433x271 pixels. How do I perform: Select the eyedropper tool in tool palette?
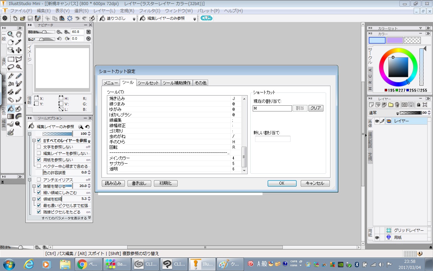19,42
